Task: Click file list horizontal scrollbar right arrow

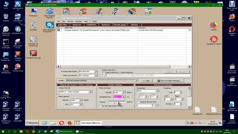Action: click(189, 66)
